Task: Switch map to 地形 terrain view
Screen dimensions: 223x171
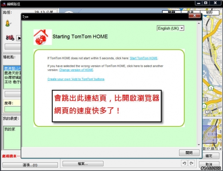Action: [x=210, y=13]
